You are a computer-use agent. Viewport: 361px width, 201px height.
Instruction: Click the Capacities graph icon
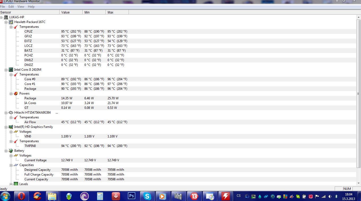[x=16, y=165]
